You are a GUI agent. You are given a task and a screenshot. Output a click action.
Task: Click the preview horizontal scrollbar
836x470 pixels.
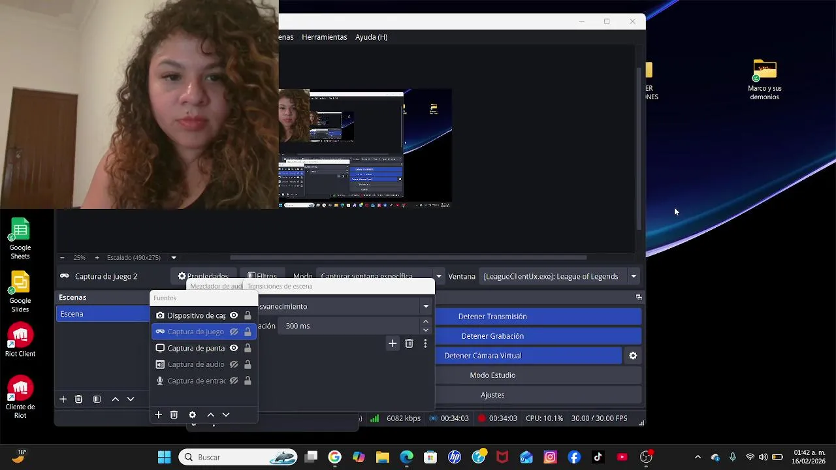point(408,257)
